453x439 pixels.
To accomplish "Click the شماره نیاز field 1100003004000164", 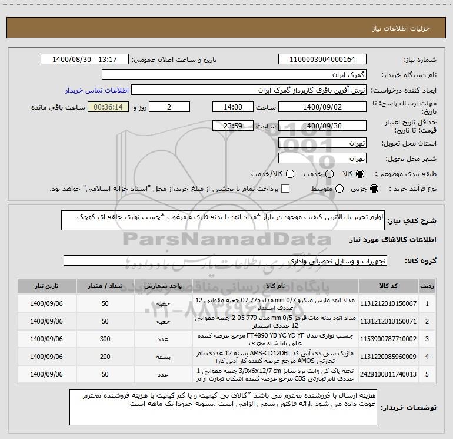I will click(322, 60).
